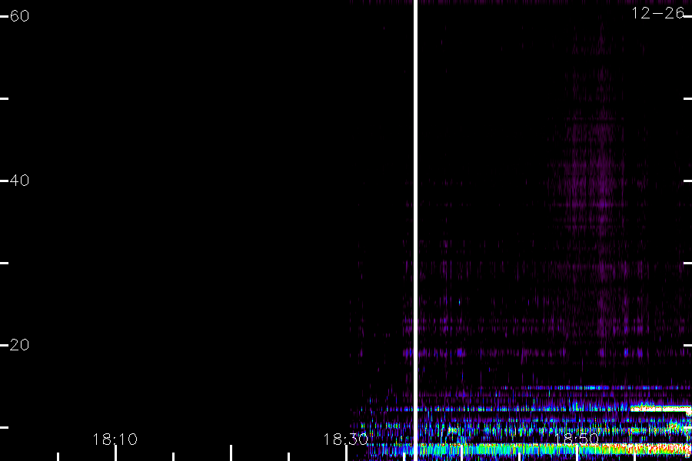Click the 18:50 time axis label
This screenshot has height=461, width=692.
point(576,439)
